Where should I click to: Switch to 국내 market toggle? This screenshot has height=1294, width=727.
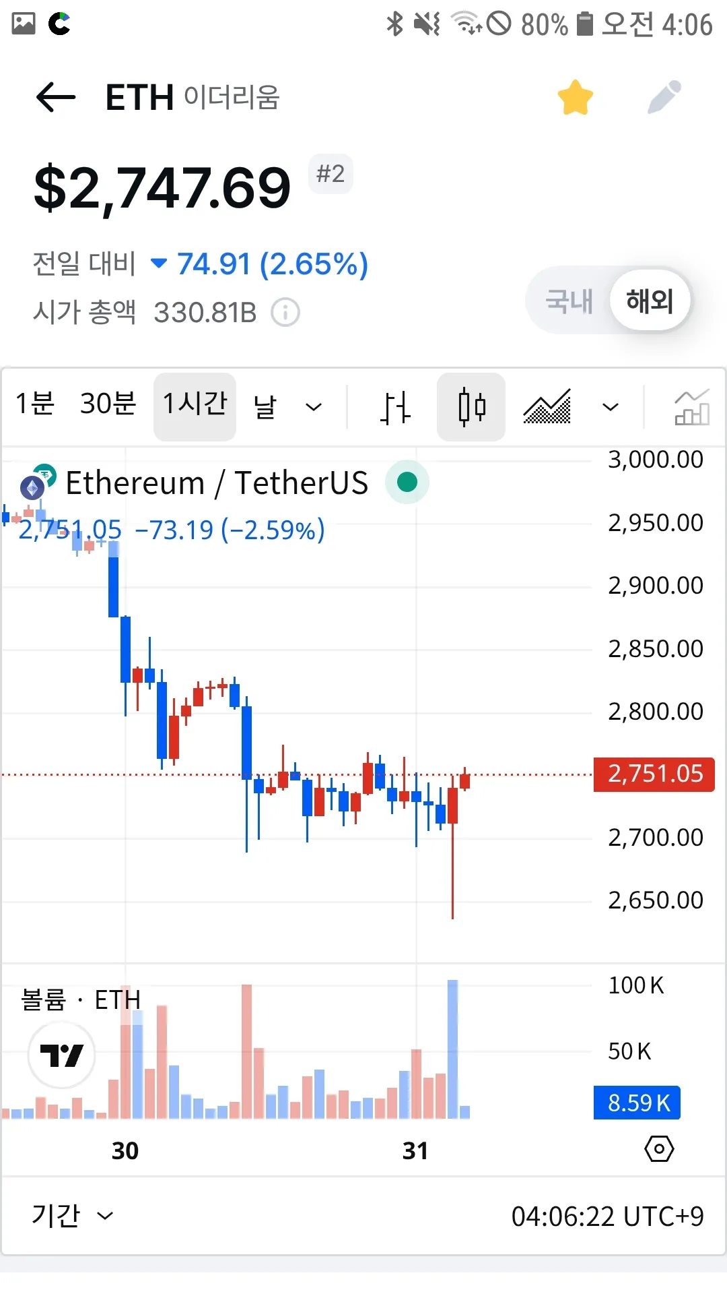[569, 301]
